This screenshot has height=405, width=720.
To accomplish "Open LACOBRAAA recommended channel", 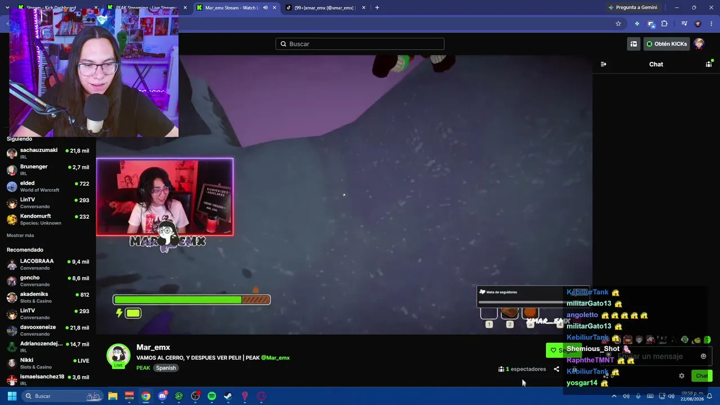I will pyautogui.click(x=48, y=264).
